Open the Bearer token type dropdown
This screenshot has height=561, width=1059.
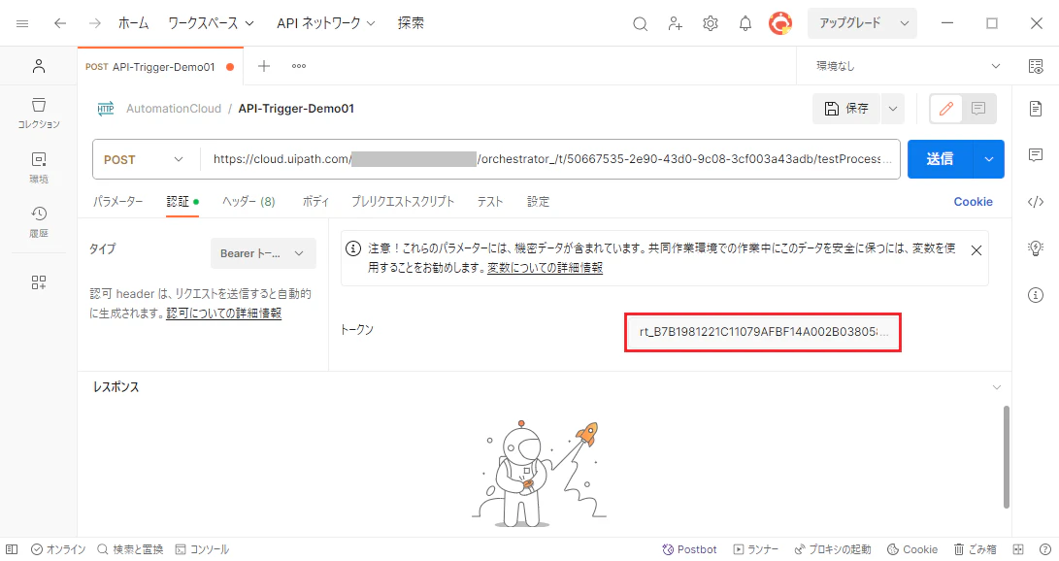coord(263,254)
